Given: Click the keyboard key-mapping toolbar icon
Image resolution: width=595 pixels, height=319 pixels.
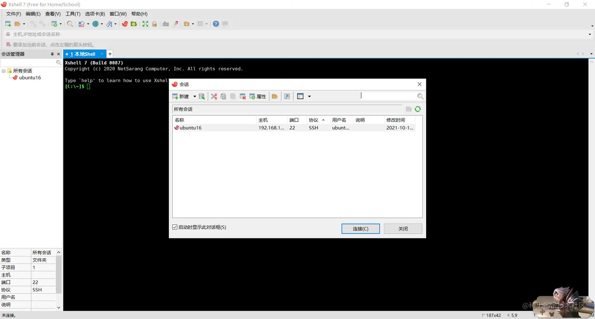Looking at the screenshot, I should pos(166,24).
